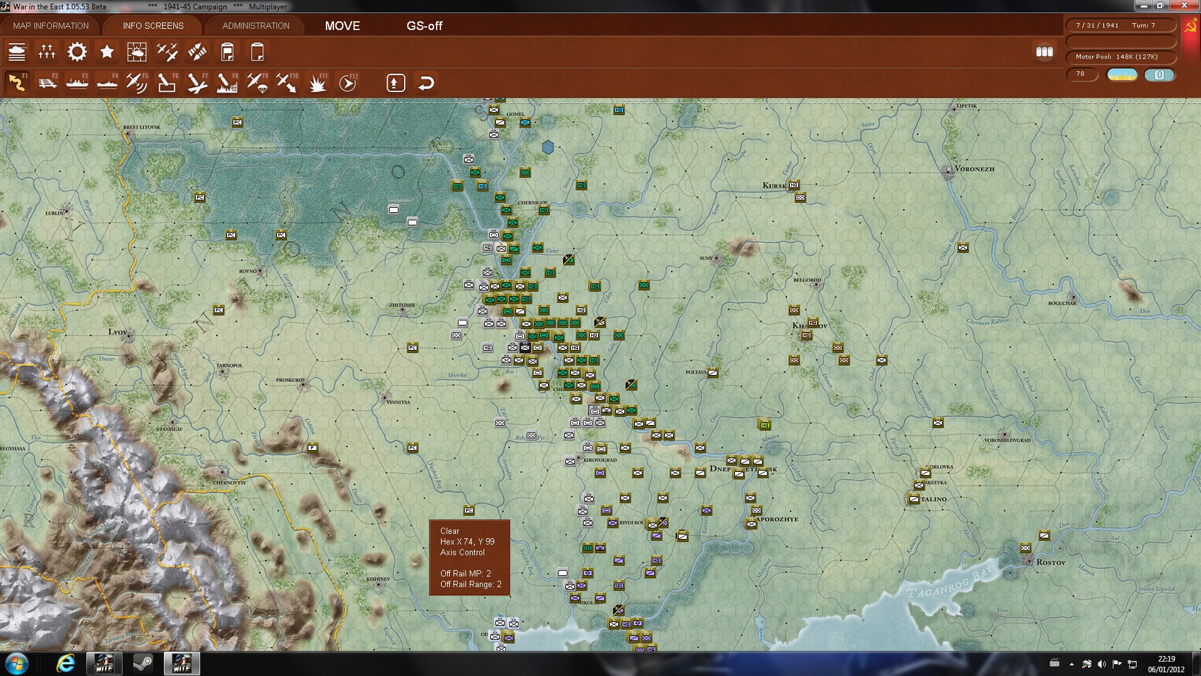Select the HQ unit counter beside Kursk

(x=794, y=185)
